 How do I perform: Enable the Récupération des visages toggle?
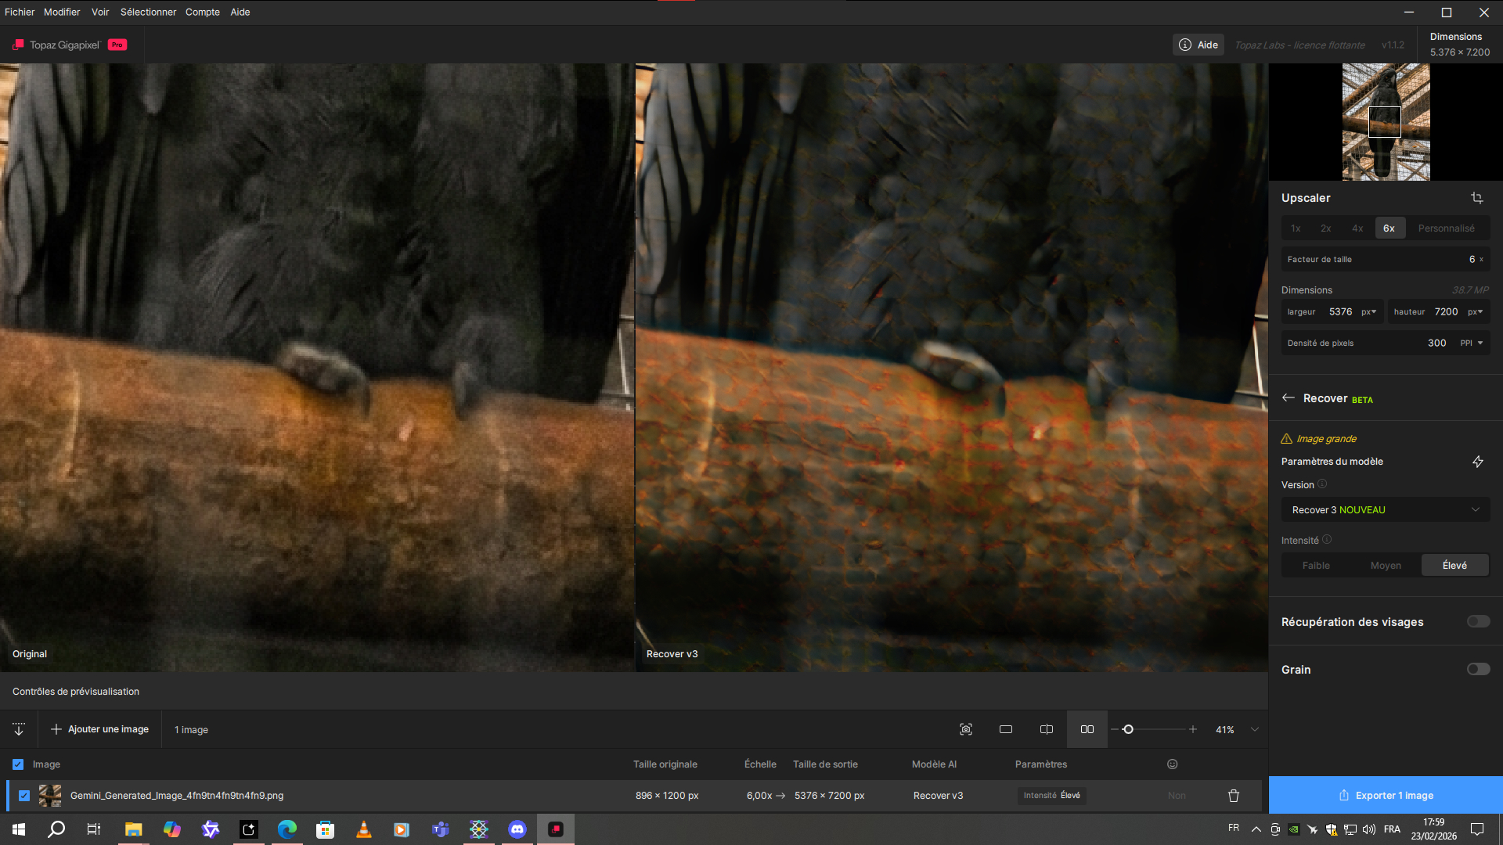click(1478, 621)
